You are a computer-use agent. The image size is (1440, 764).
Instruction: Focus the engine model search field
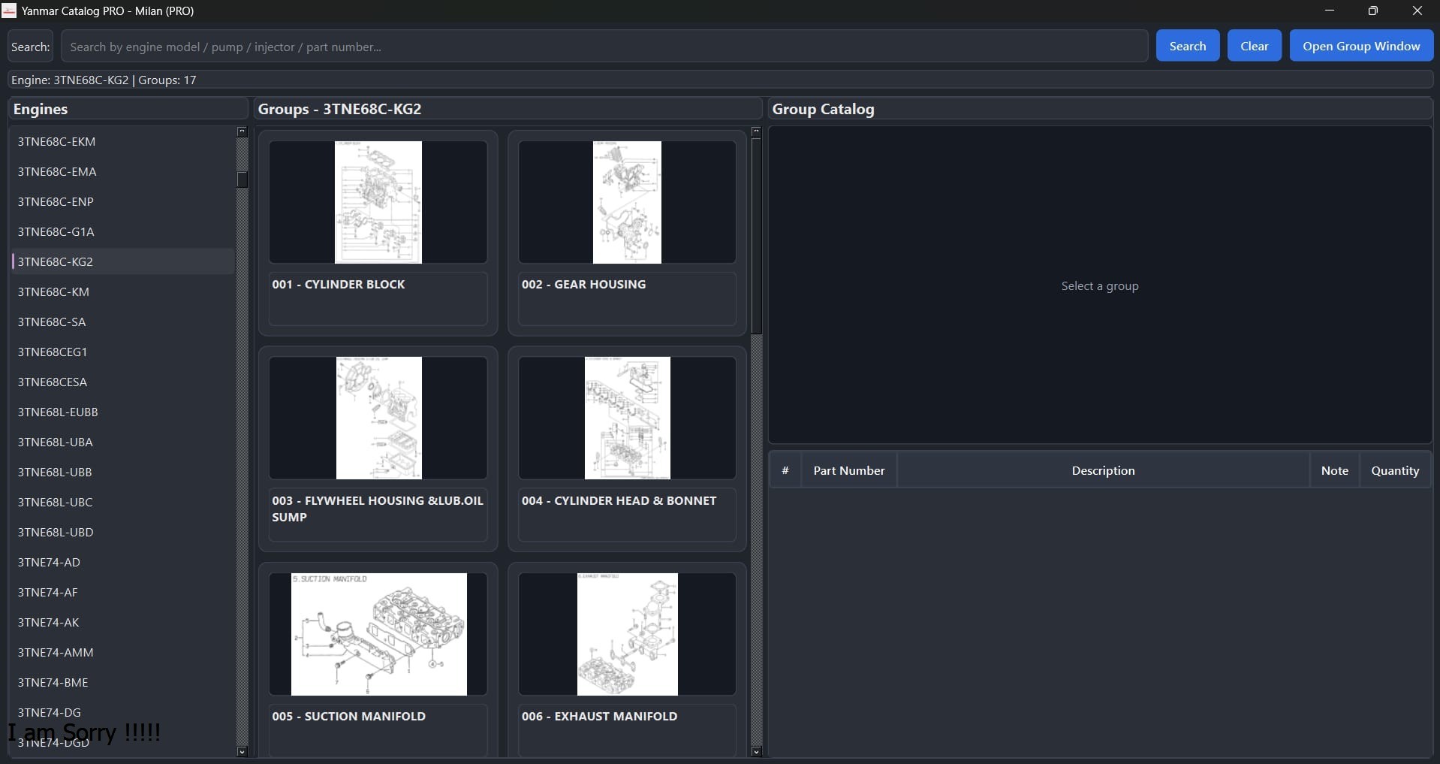coord(604,47)
